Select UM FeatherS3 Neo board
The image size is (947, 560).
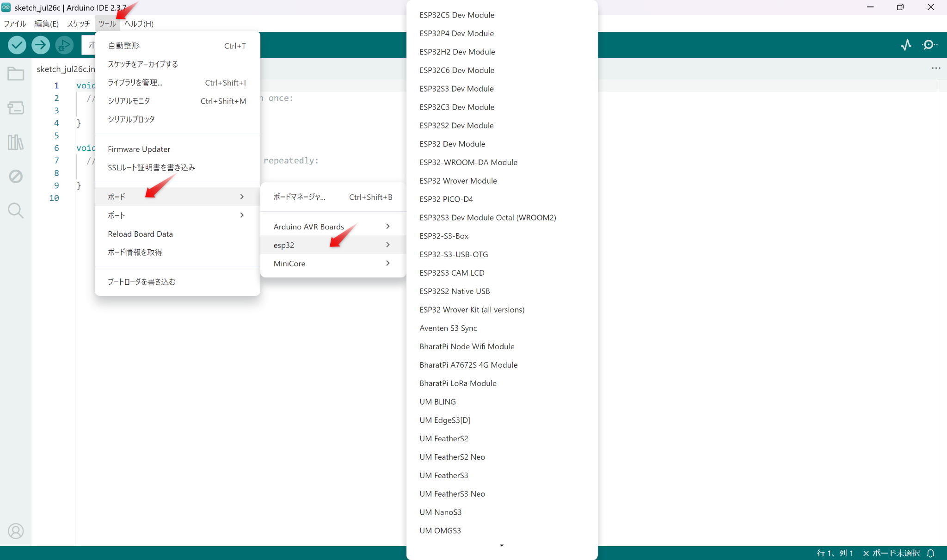tap(502, 494)
